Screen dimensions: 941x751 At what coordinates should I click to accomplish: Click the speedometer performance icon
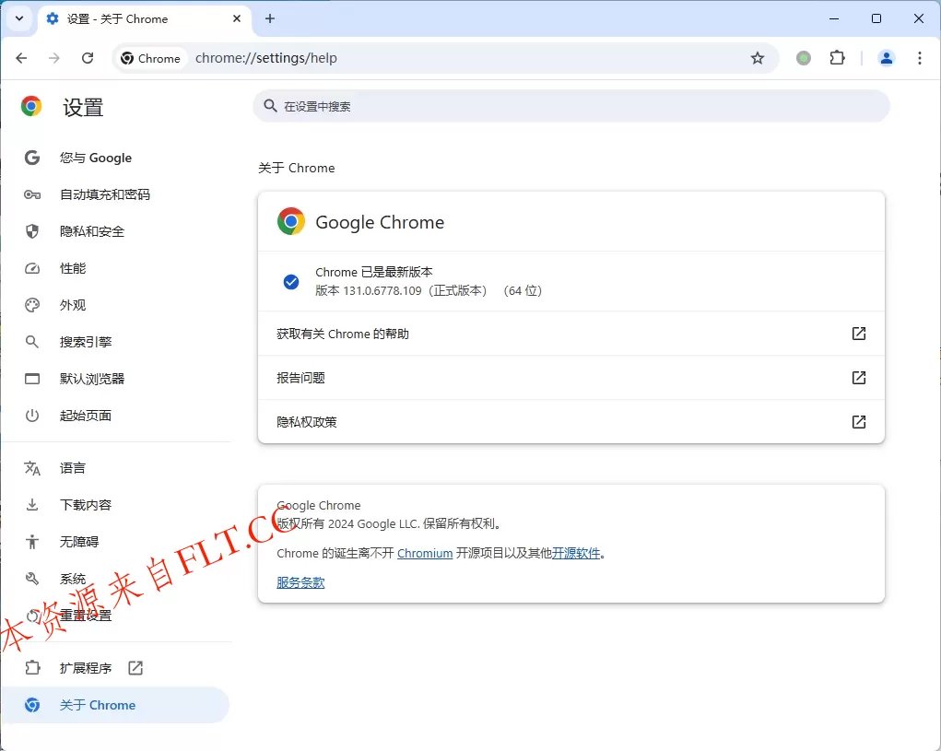tap(32, 268)
